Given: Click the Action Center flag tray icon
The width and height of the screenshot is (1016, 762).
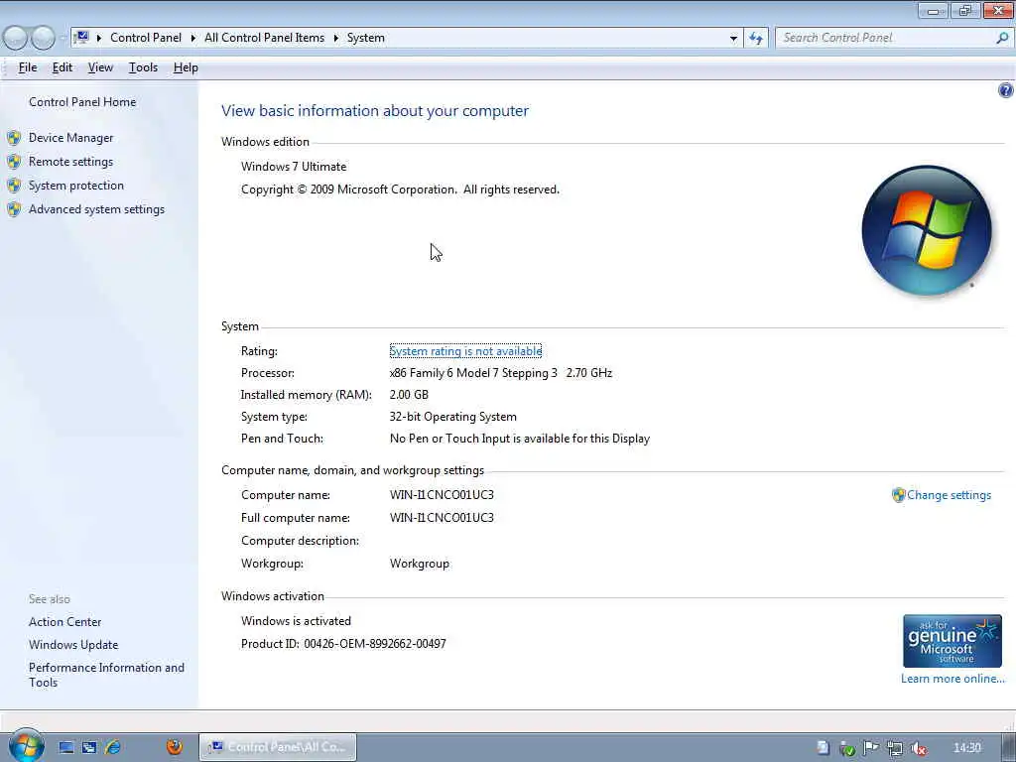Looking at the screenshot, I should pyautogui.click(x=871, y=748).
